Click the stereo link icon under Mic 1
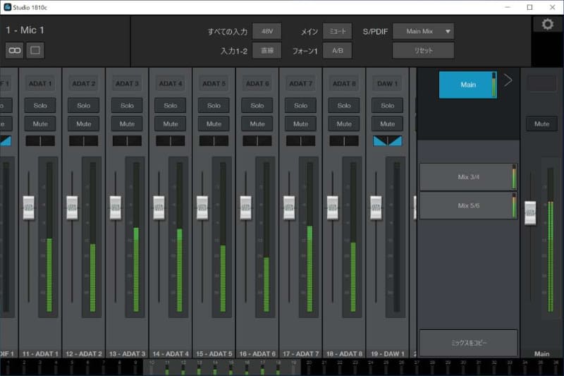Viewport: 564px width, 376px height. 14,50
